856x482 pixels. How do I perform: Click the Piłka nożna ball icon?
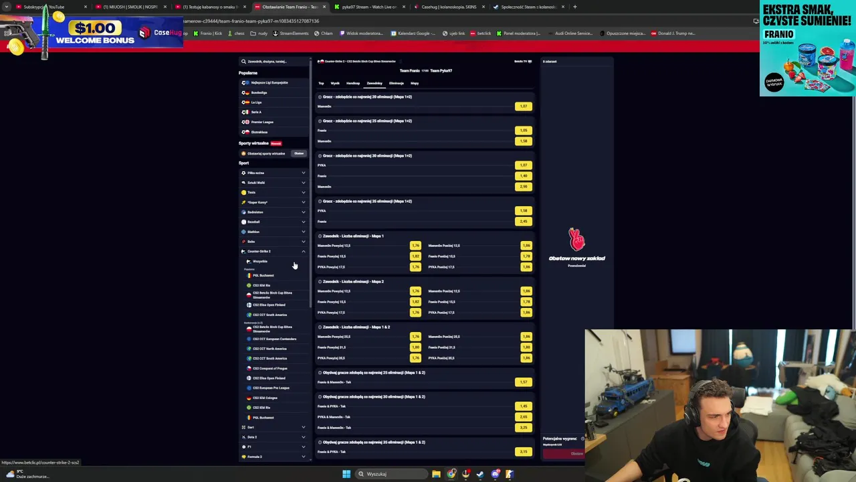tap(243, 173)
